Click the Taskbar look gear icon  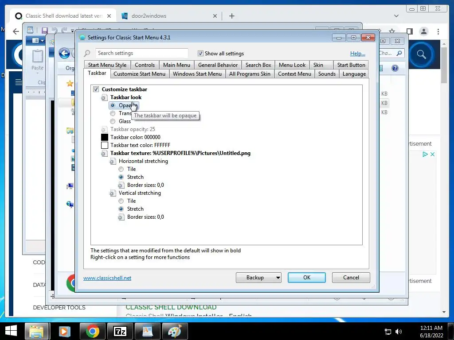pyautogui.click(x=104, y=98)
